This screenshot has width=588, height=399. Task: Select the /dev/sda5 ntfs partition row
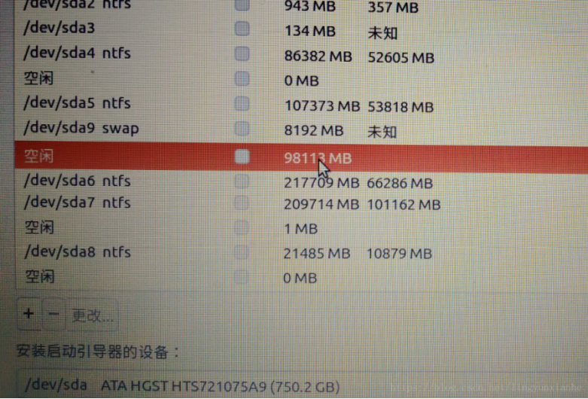click(301, 104)
